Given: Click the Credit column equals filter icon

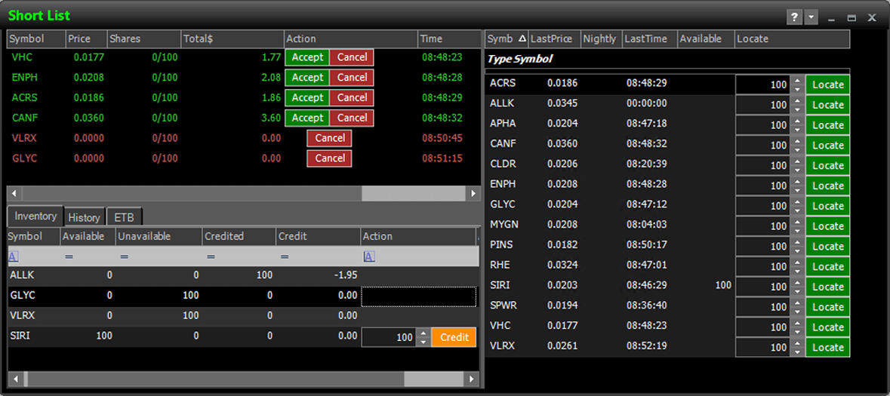Looking at the screenshot, I should tap(284, 256).
